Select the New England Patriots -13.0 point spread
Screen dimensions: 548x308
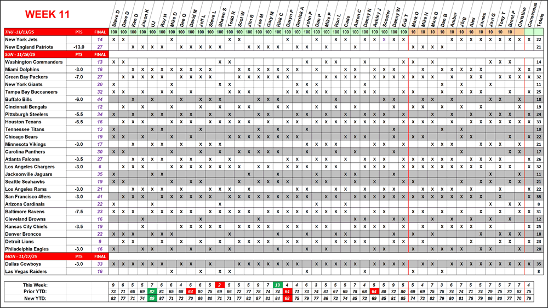tap(79, 47)
